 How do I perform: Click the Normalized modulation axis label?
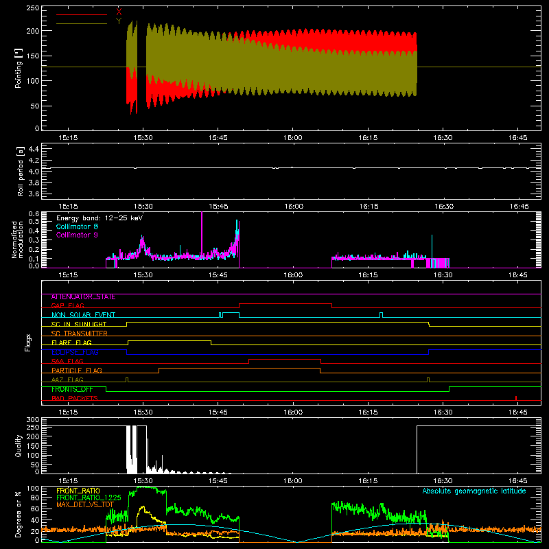[18, 240]
